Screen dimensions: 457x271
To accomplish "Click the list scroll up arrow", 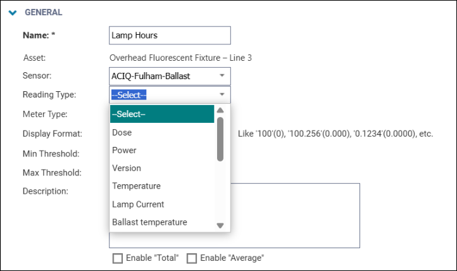I will (x=220, y=110).
